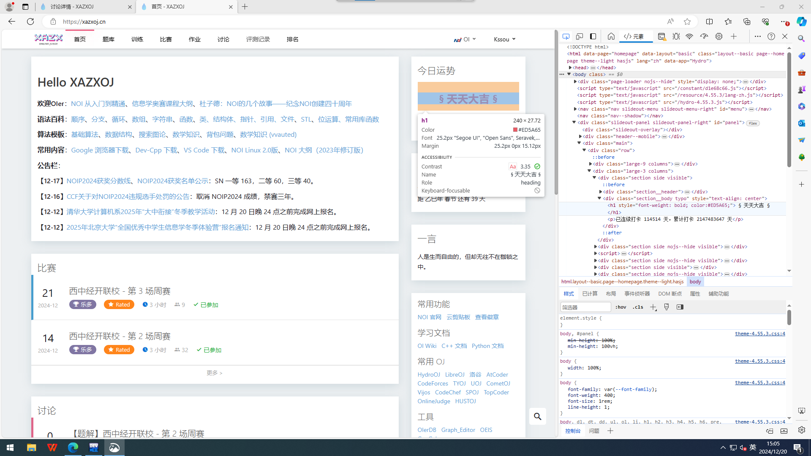The image size is (811, 456).
Task: Click the search magnifier button on page
Action: pyautogui.click(x=537, y=416)
